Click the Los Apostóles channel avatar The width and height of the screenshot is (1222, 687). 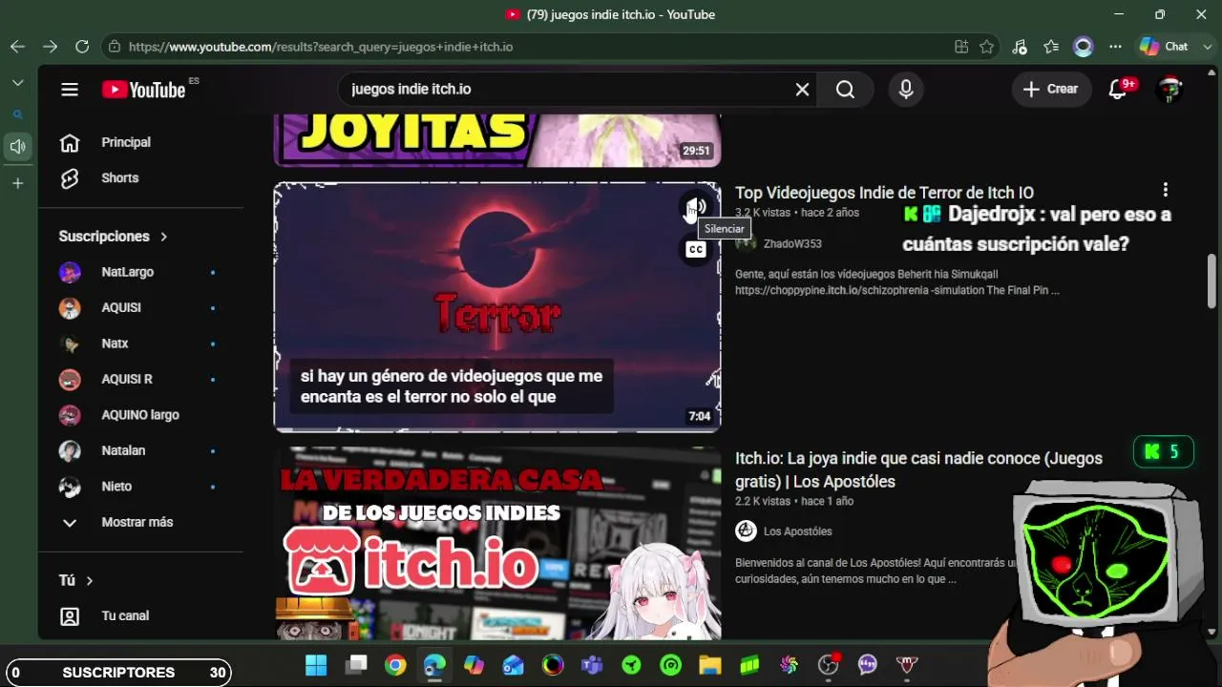coord(746,531)
